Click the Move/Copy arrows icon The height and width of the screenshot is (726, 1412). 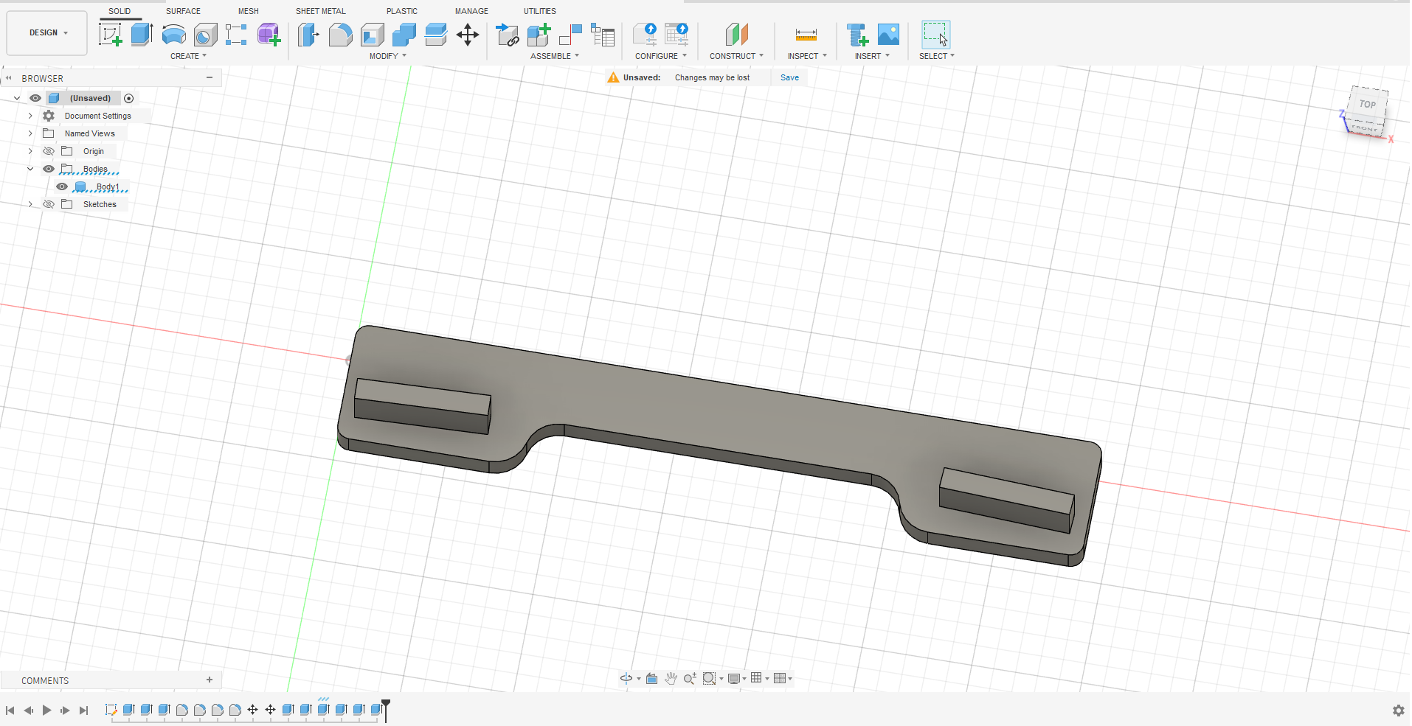(468, 35)
